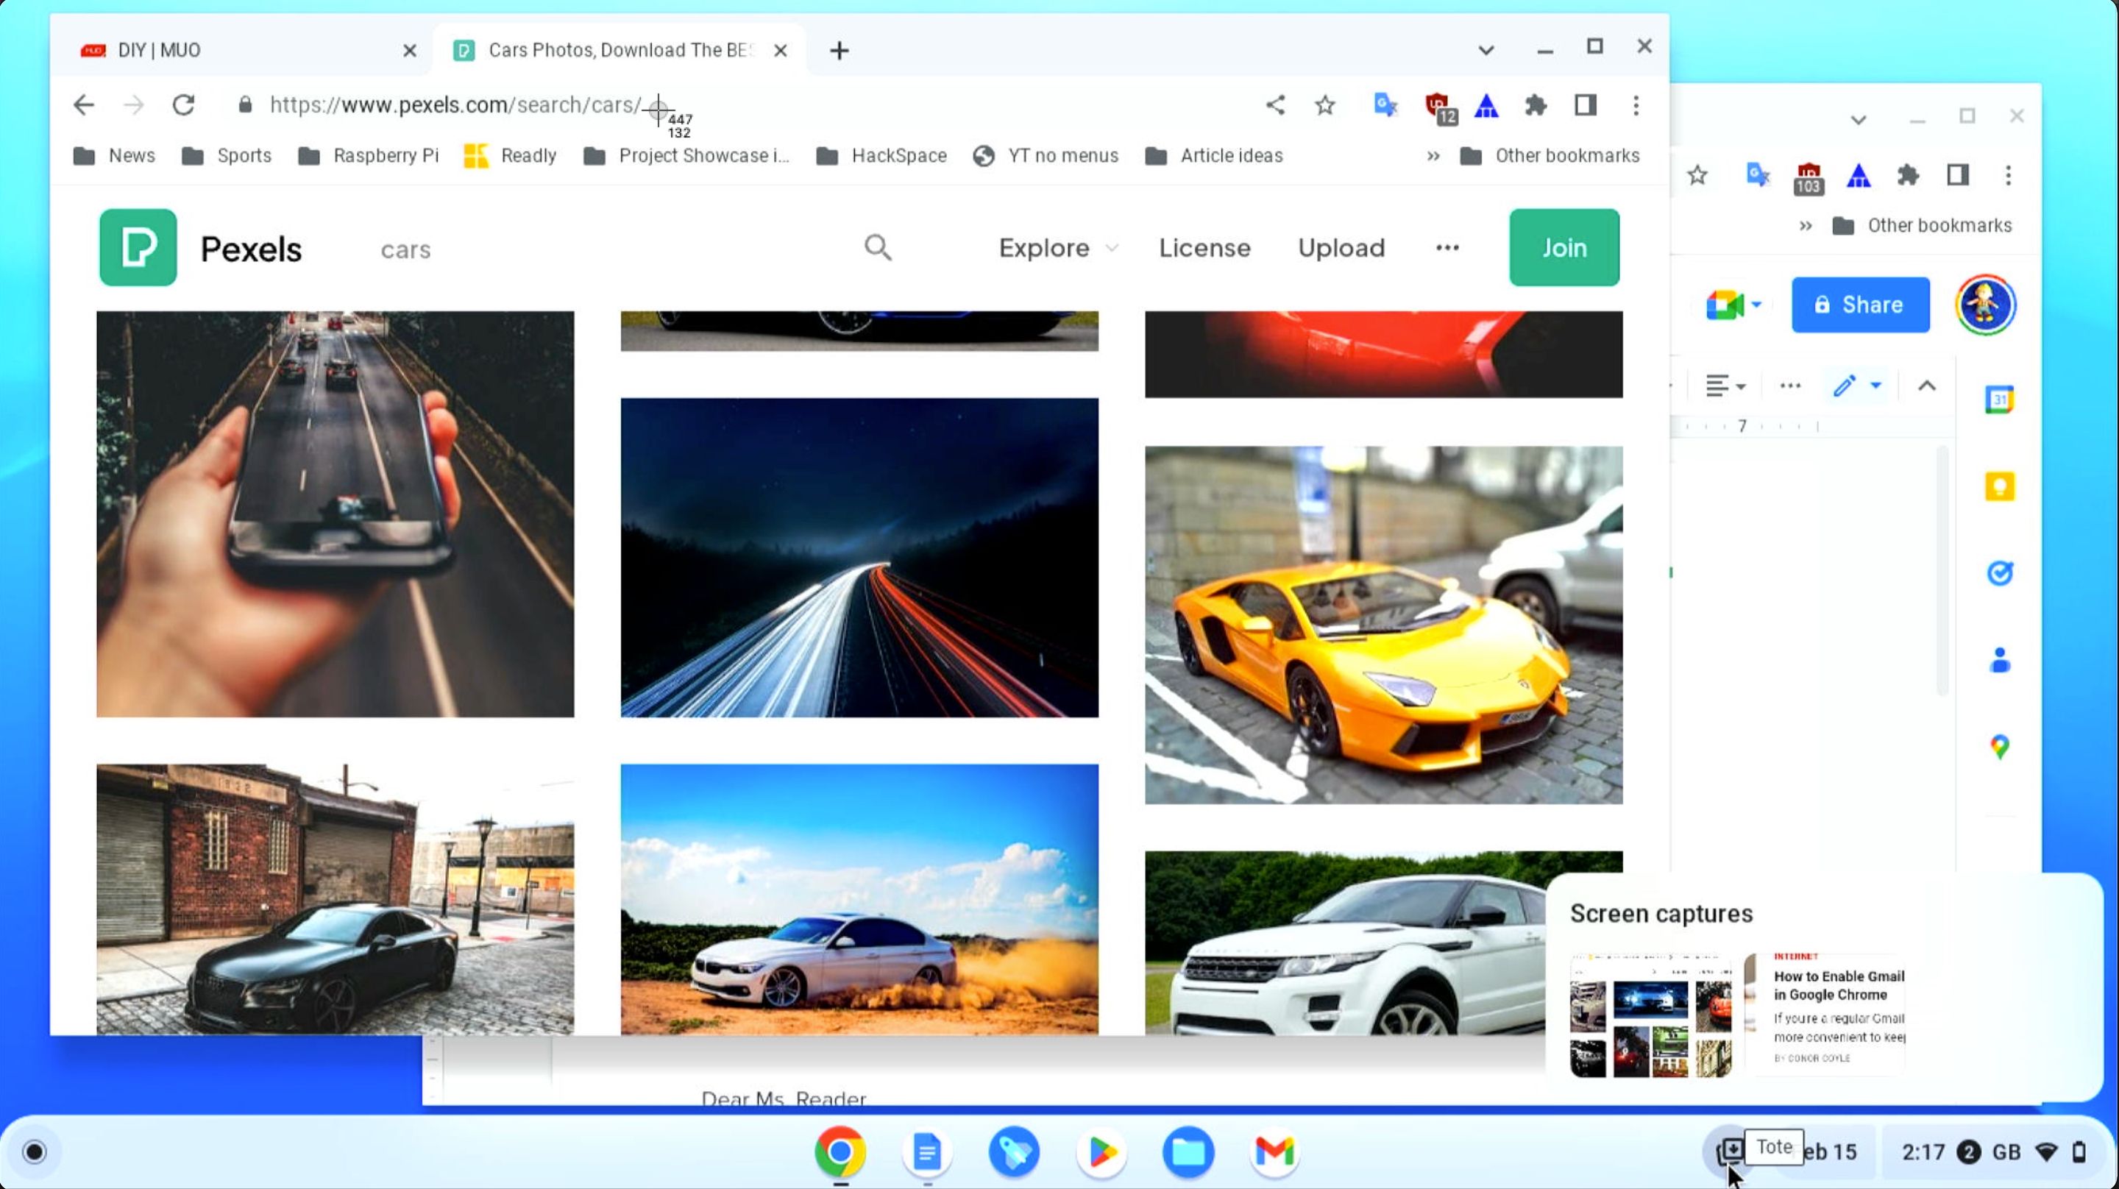Click the Pexels search magnifier icon
2119x1189 pixels.
(x=877, y=248)
